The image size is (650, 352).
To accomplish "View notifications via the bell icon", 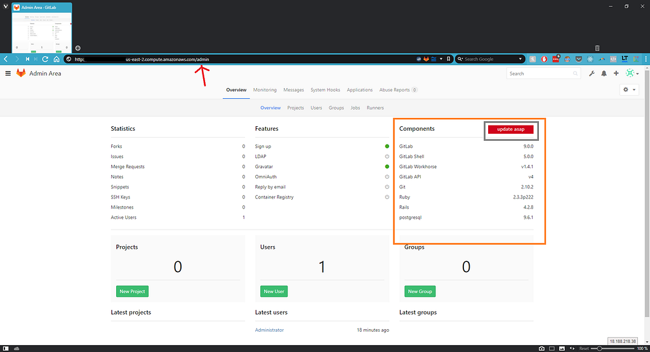I will [x=604, y=74].
